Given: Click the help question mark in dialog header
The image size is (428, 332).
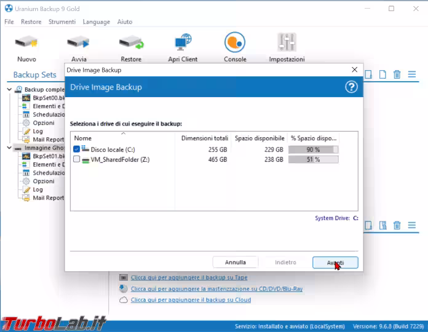Looking at the screenshot, I should (x=351, y=87).
